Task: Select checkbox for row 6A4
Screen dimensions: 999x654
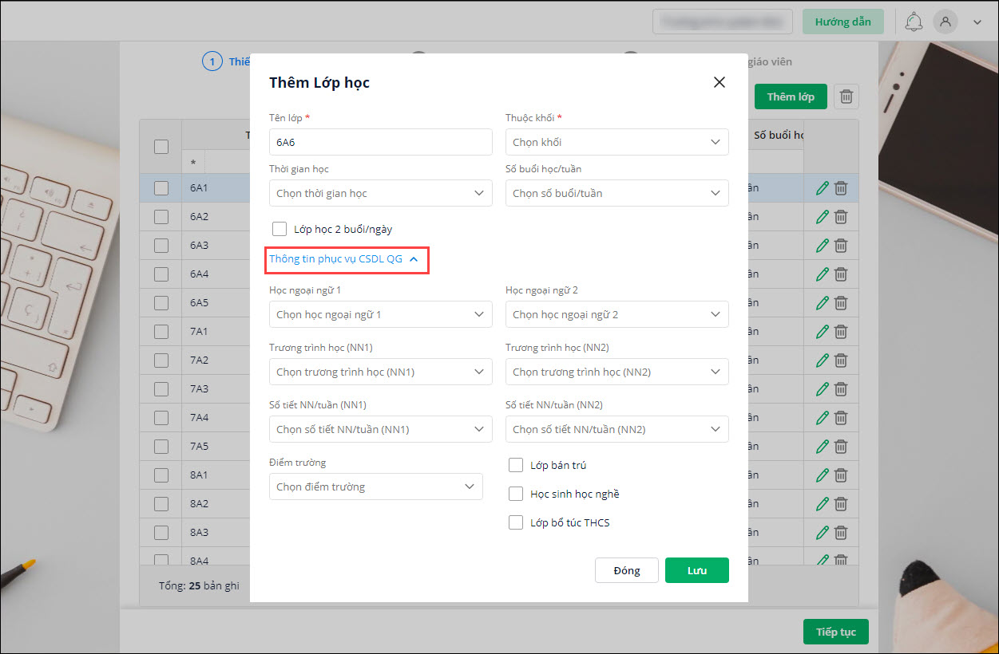Action: 161,274
